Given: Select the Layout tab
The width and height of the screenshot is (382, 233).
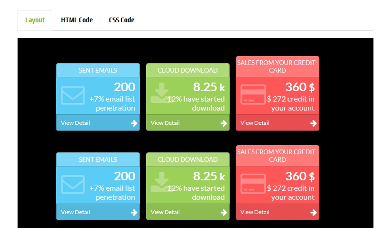Looking at the screenshot, I should 35,20.
